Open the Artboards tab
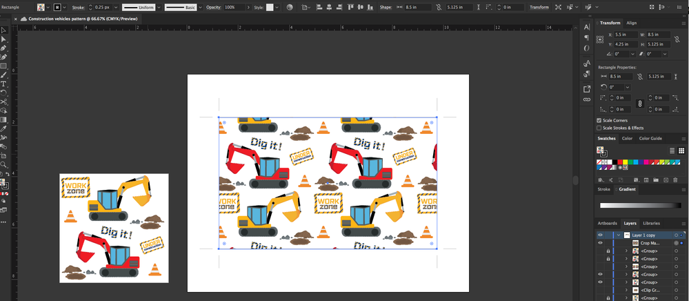This screenshot has width=689, height=301. pos(607,224)
